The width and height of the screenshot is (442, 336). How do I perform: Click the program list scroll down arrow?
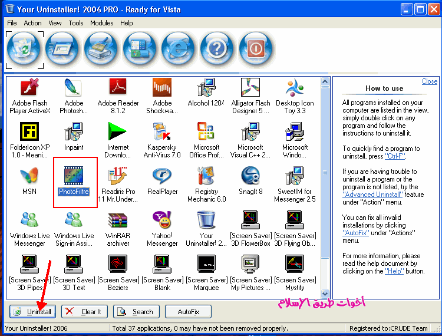325,294
